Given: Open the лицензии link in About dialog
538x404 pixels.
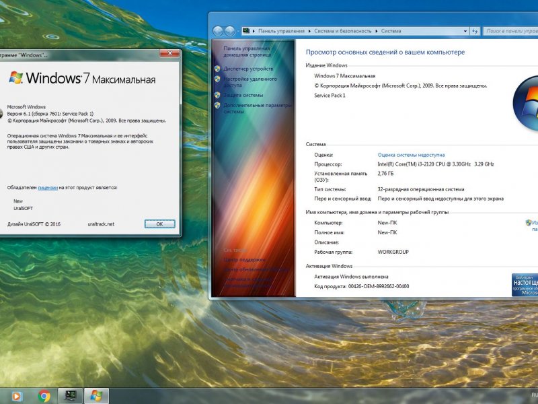Looking at the screenshot, I should pos(48,188).
